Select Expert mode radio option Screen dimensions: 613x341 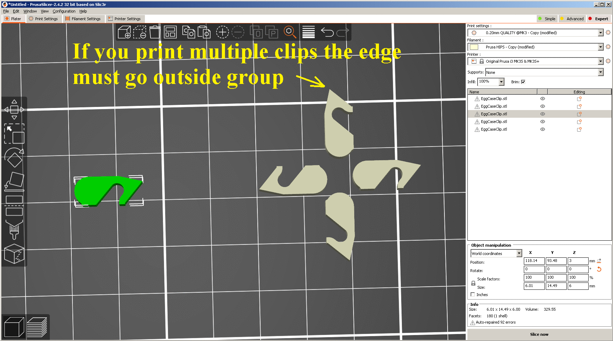[598, 19]
